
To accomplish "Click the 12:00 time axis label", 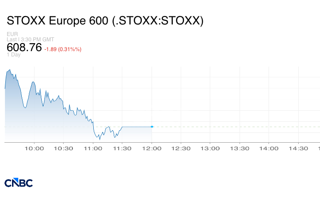I will point(152,148).
